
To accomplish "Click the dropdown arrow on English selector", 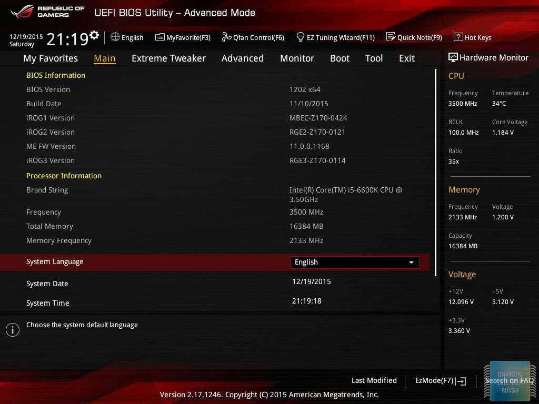I will pos(411,262).
